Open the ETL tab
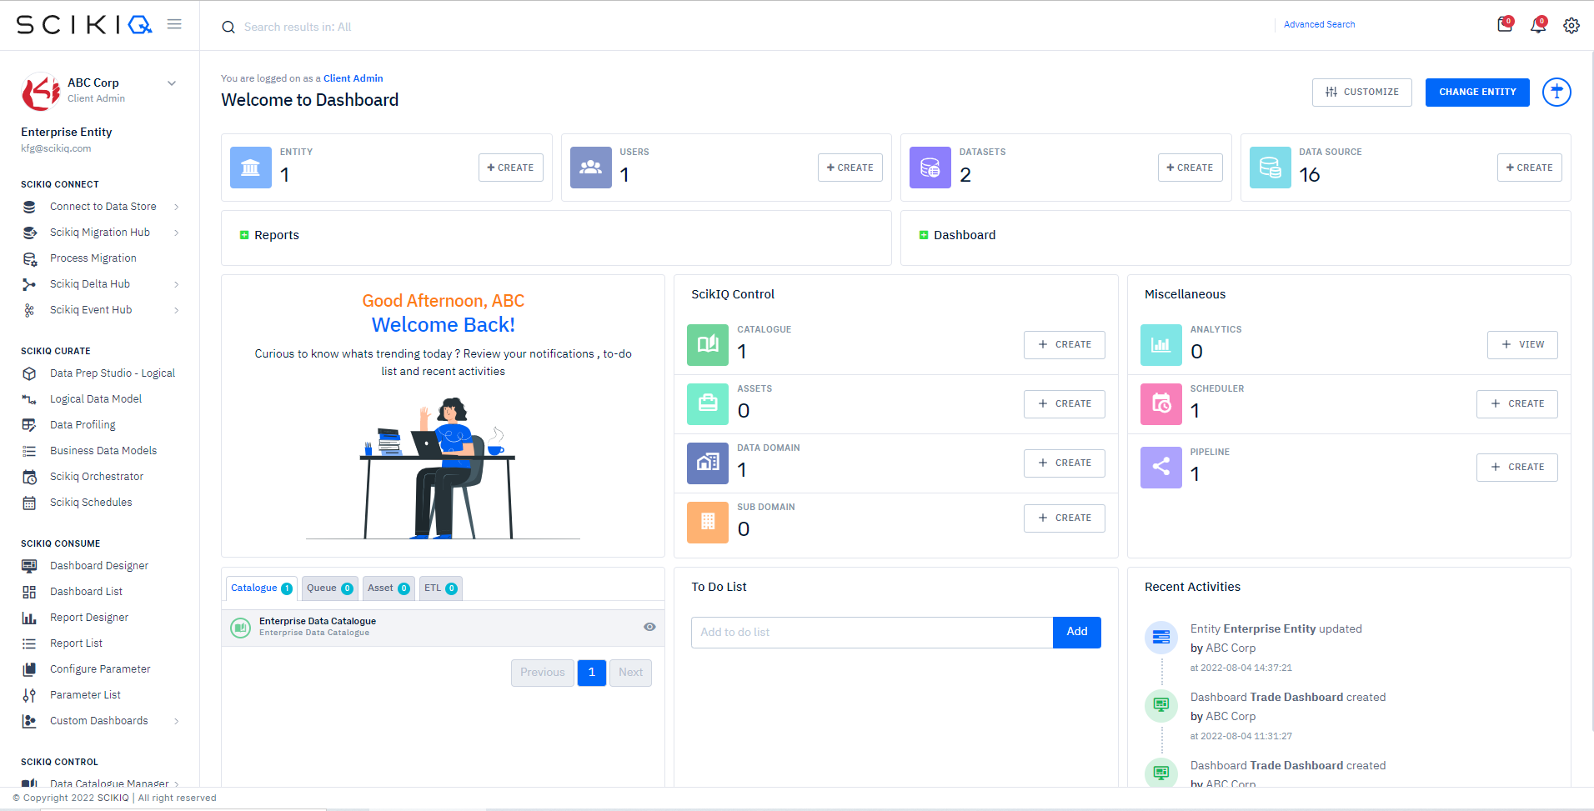This screenshot has width=1594, height=811. pyautogui.click(x=440, y=588)
